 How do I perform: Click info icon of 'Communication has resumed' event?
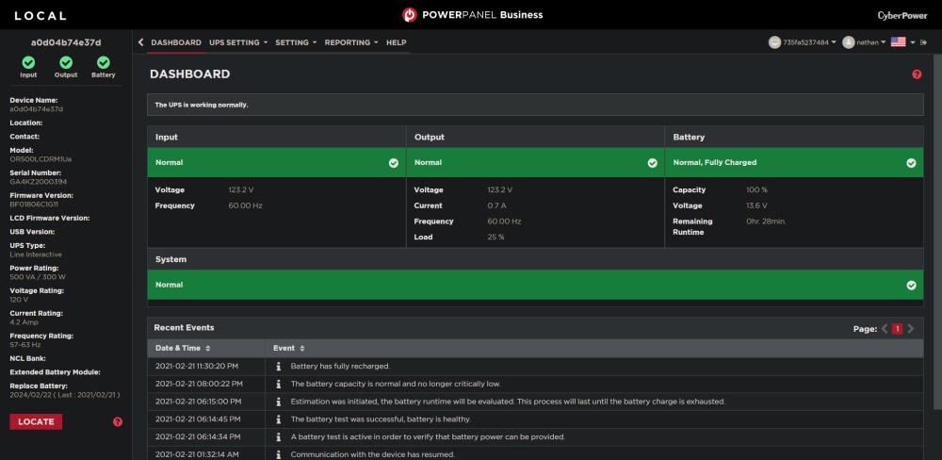[x=279, y=454]
